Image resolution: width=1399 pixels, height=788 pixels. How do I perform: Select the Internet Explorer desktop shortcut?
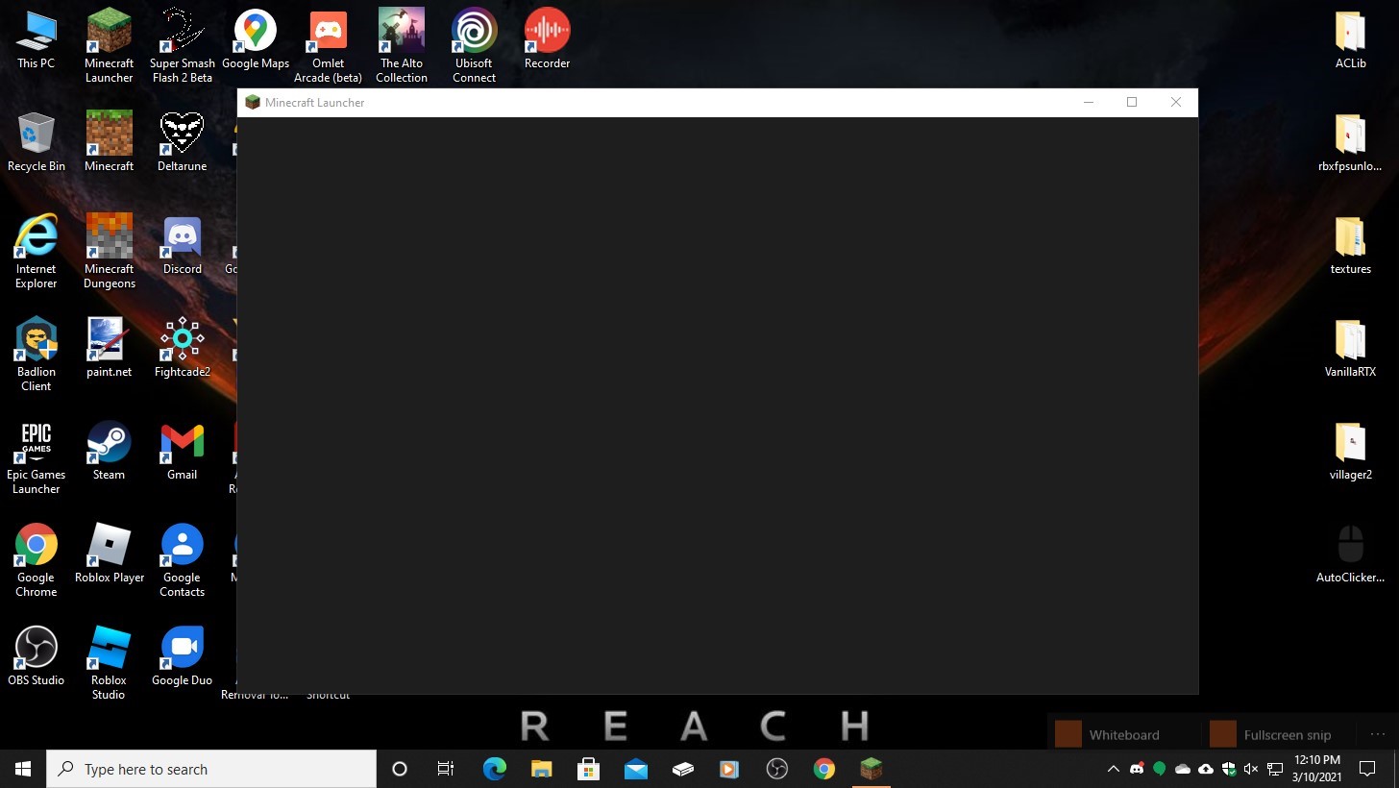[37, 252]
